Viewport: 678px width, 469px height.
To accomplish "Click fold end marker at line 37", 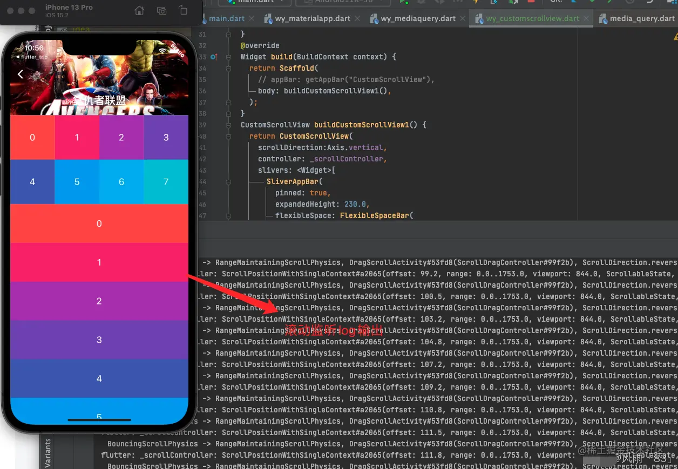I will (228, 102).
